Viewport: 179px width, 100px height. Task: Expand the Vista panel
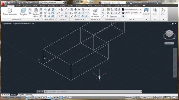click(131, 19)
